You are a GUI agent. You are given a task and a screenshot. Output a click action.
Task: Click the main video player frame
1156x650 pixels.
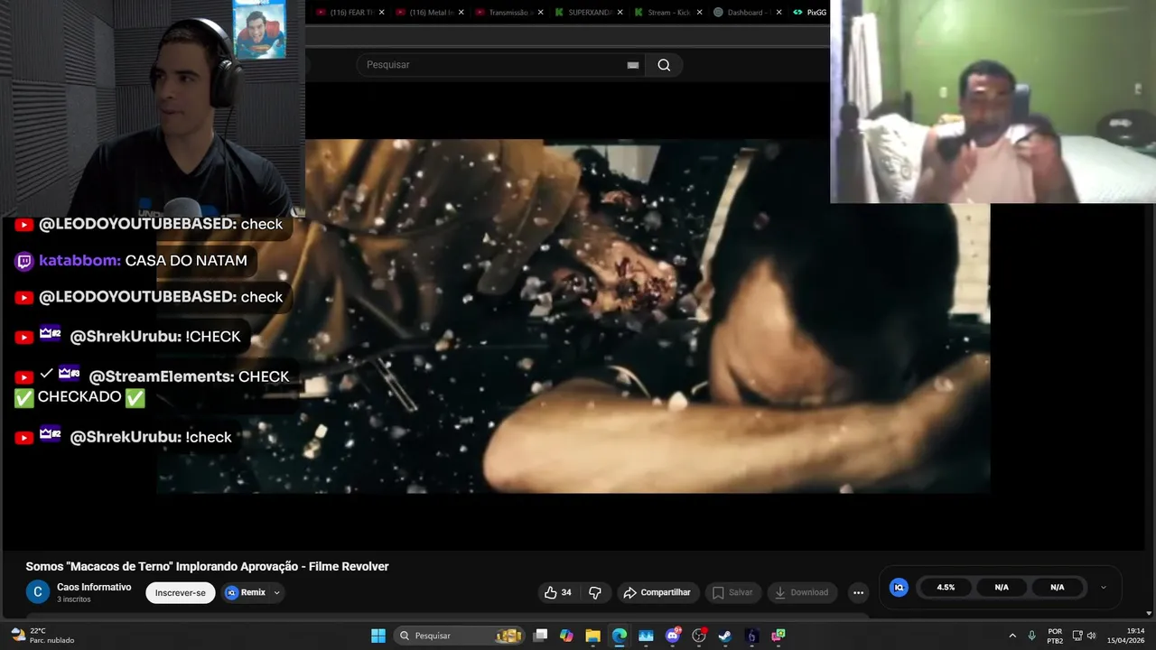point(573,316)
